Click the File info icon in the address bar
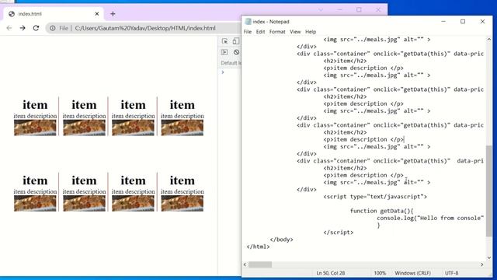 click(53, 28)
